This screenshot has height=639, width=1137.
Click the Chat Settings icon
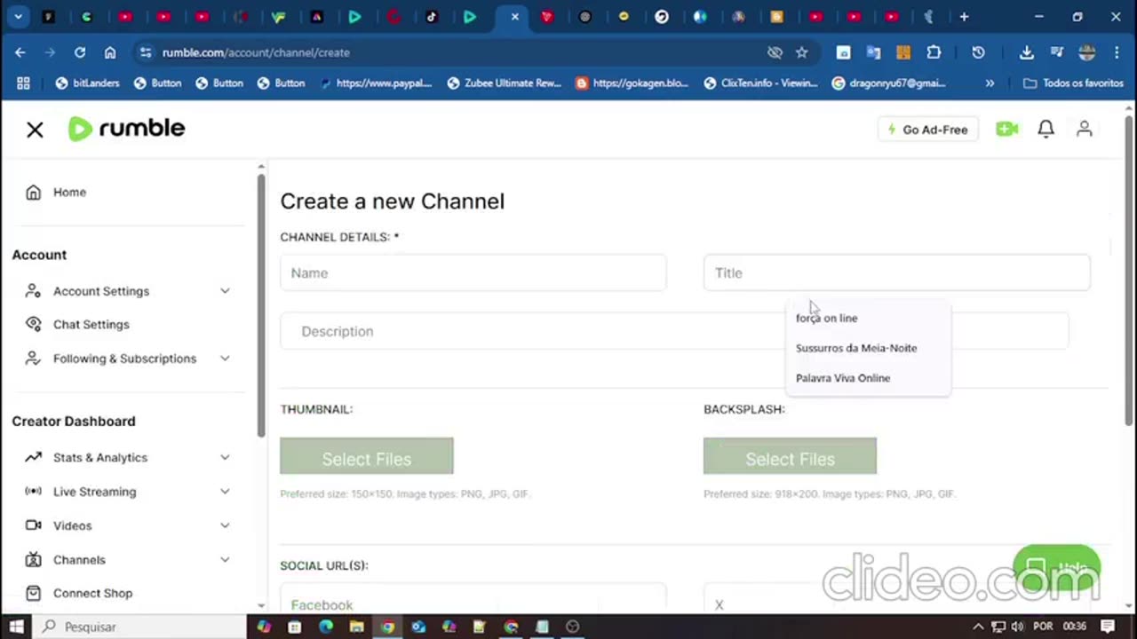coord(33,324)
